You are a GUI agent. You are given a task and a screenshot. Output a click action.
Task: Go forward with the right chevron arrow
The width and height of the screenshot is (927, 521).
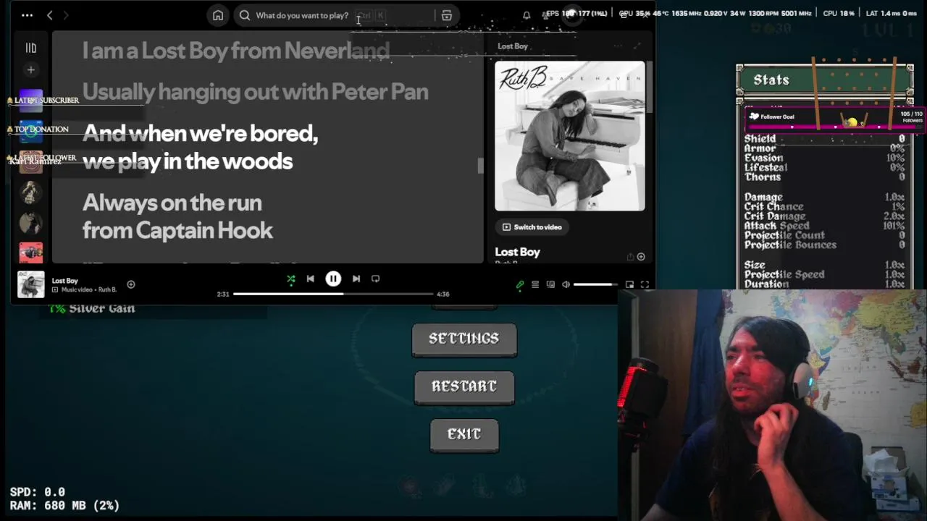pos(66,15)
